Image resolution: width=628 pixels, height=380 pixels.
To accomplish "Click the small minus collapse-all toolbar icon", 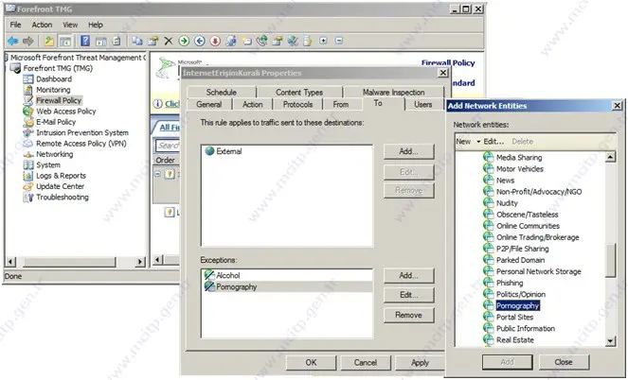I will (x=339, y=41).
